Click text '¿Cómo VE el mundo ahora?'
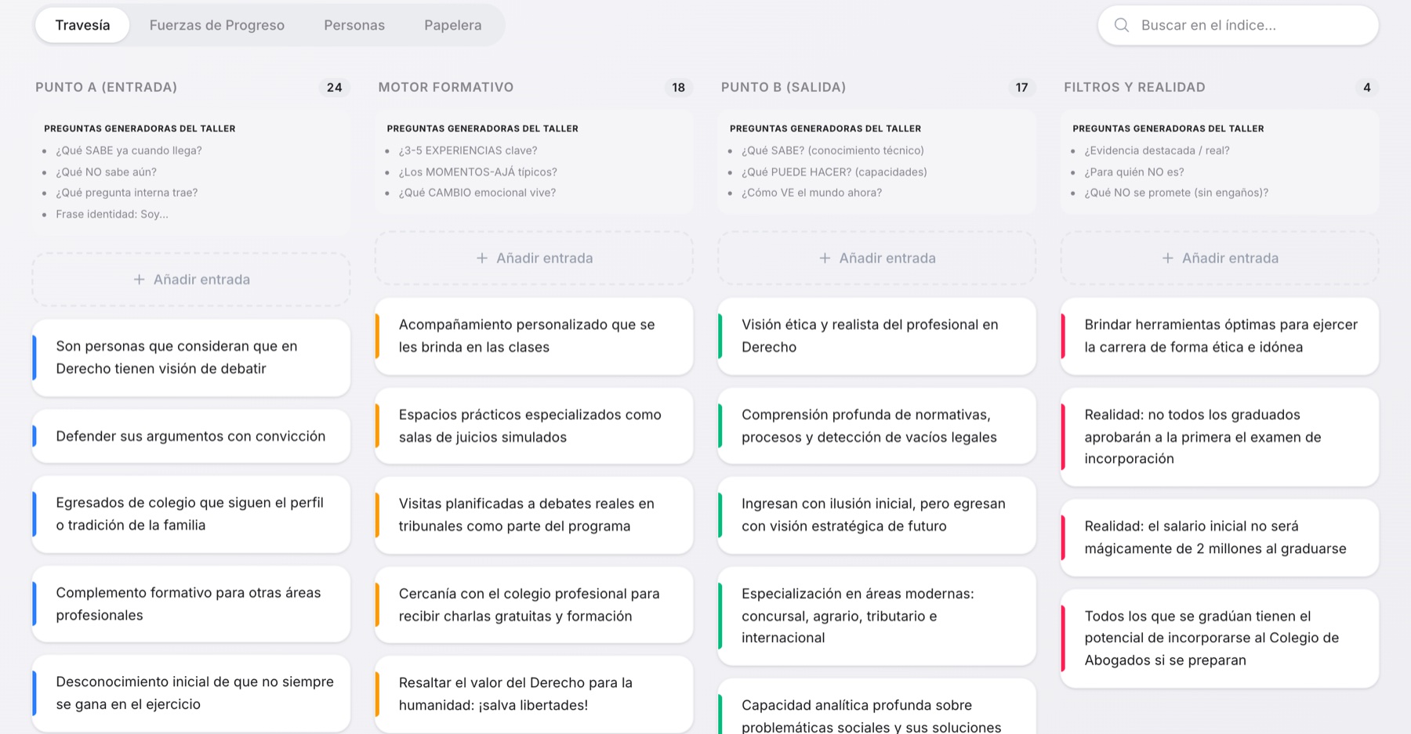This screenshot has height=734, width=1411. (811, 193)
